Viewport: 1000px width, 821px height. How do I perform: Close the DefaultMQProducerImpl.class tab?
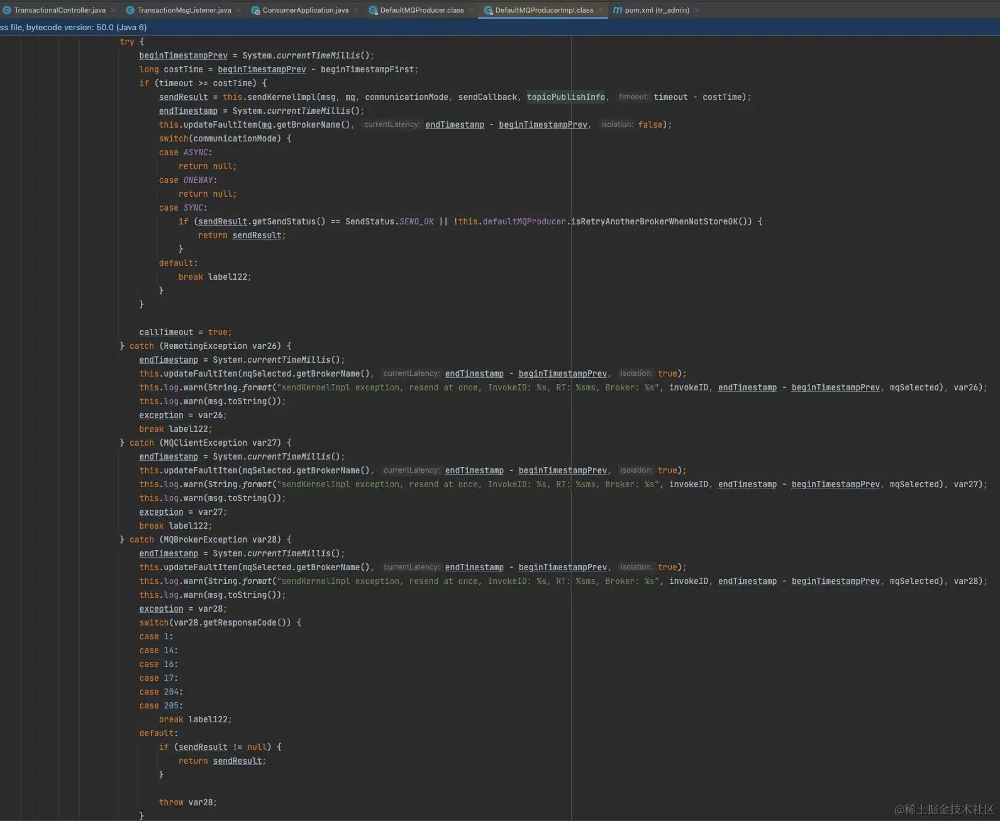pos(601,10)
